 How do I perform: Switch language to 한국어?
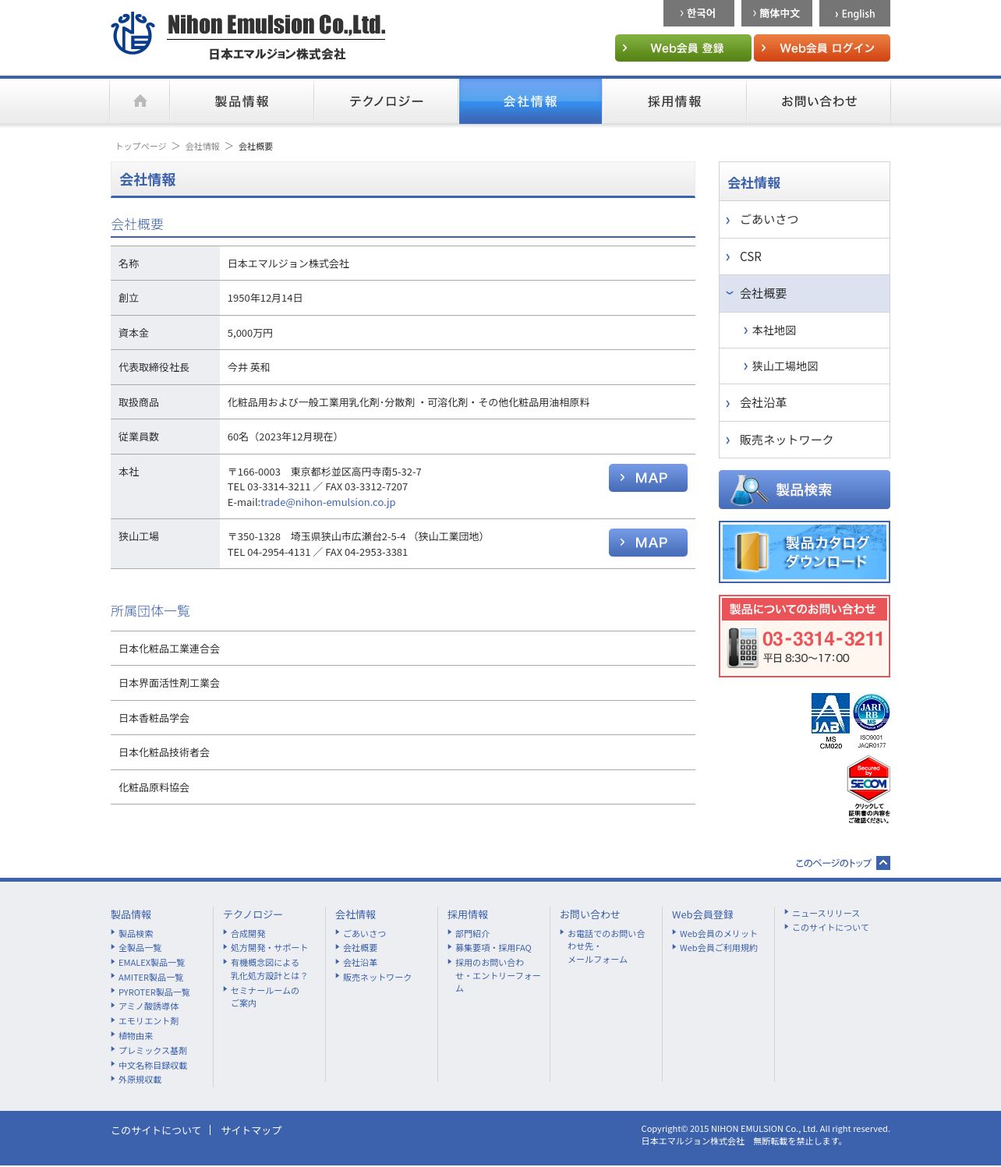[x=698, y=13]
